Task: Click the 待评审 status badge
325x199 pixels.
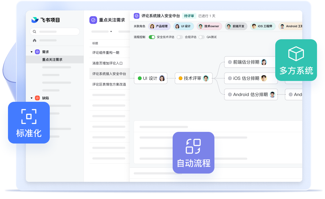Action: point(189,16)
